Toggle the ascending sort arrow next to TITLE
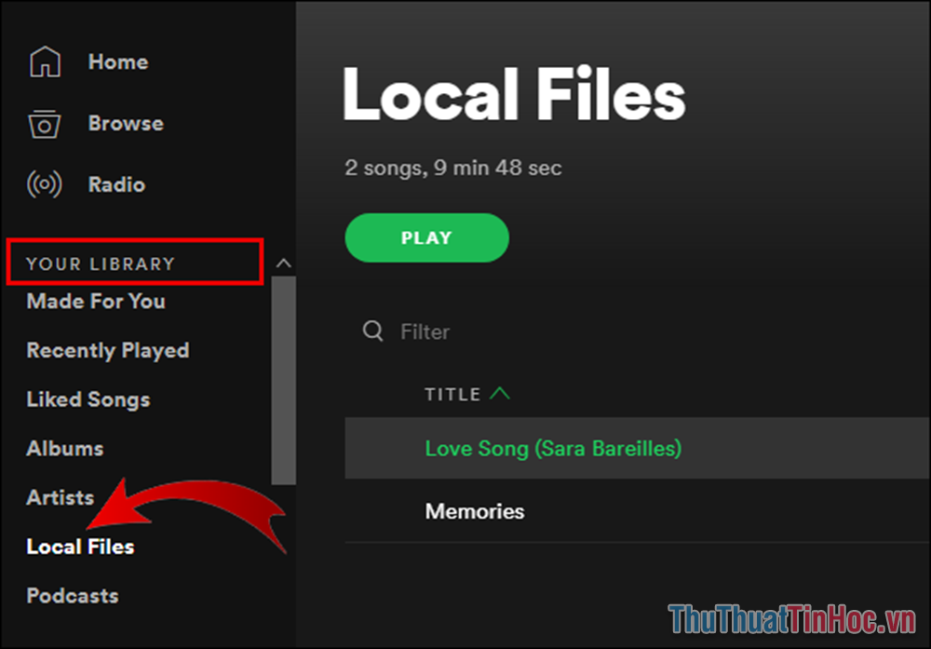The width and height of the screenshot is (931, 649). 500,393
